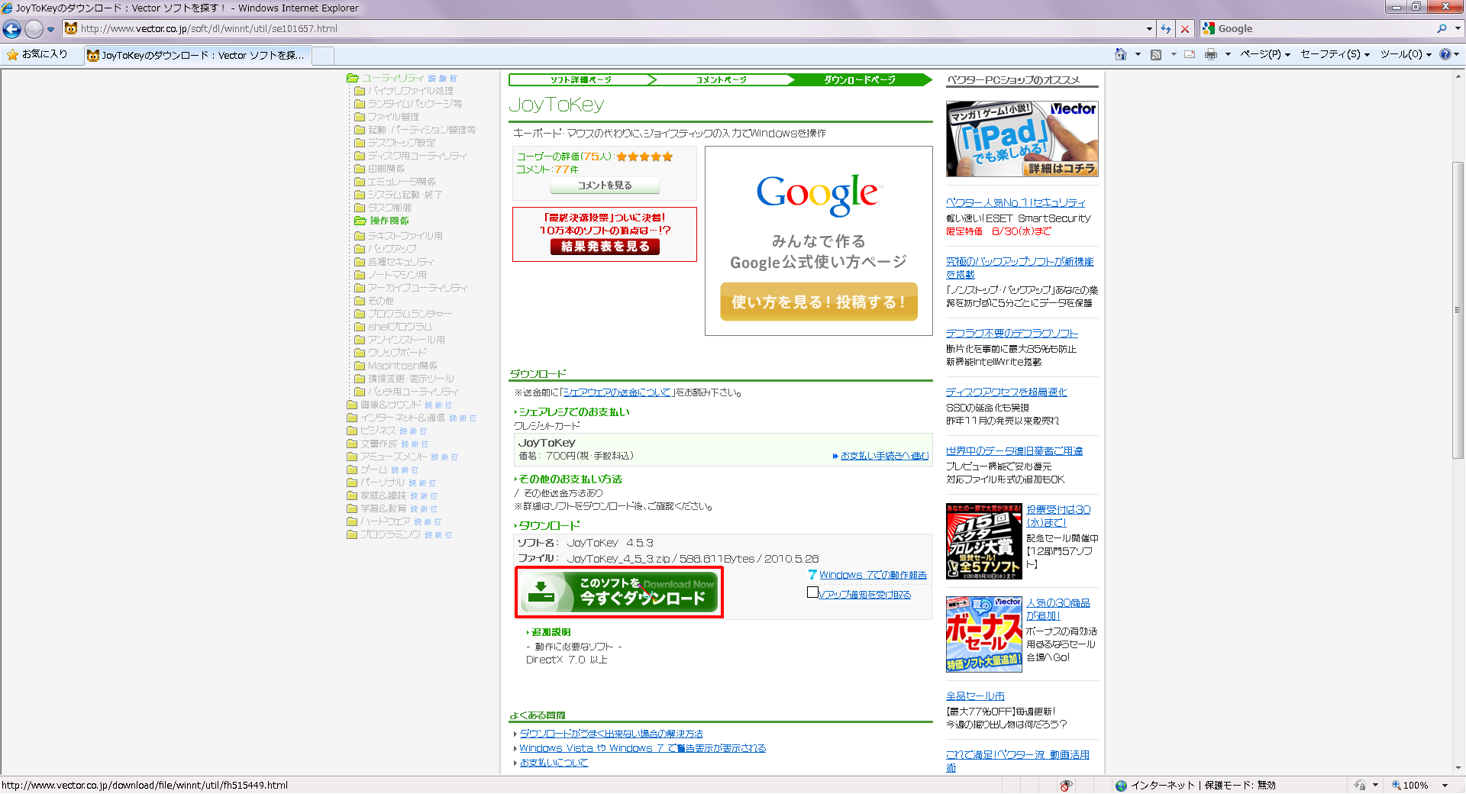The image size is (1466, 794).
Task: Click the 使い方を見る！投稿する！ Google ad button
Action: click(x=819, y=302)
